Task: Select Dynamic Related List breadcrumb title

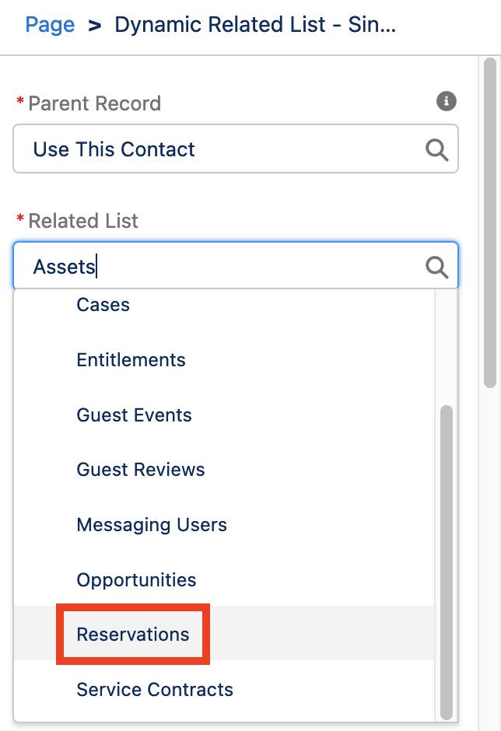Action: point(255,24)
